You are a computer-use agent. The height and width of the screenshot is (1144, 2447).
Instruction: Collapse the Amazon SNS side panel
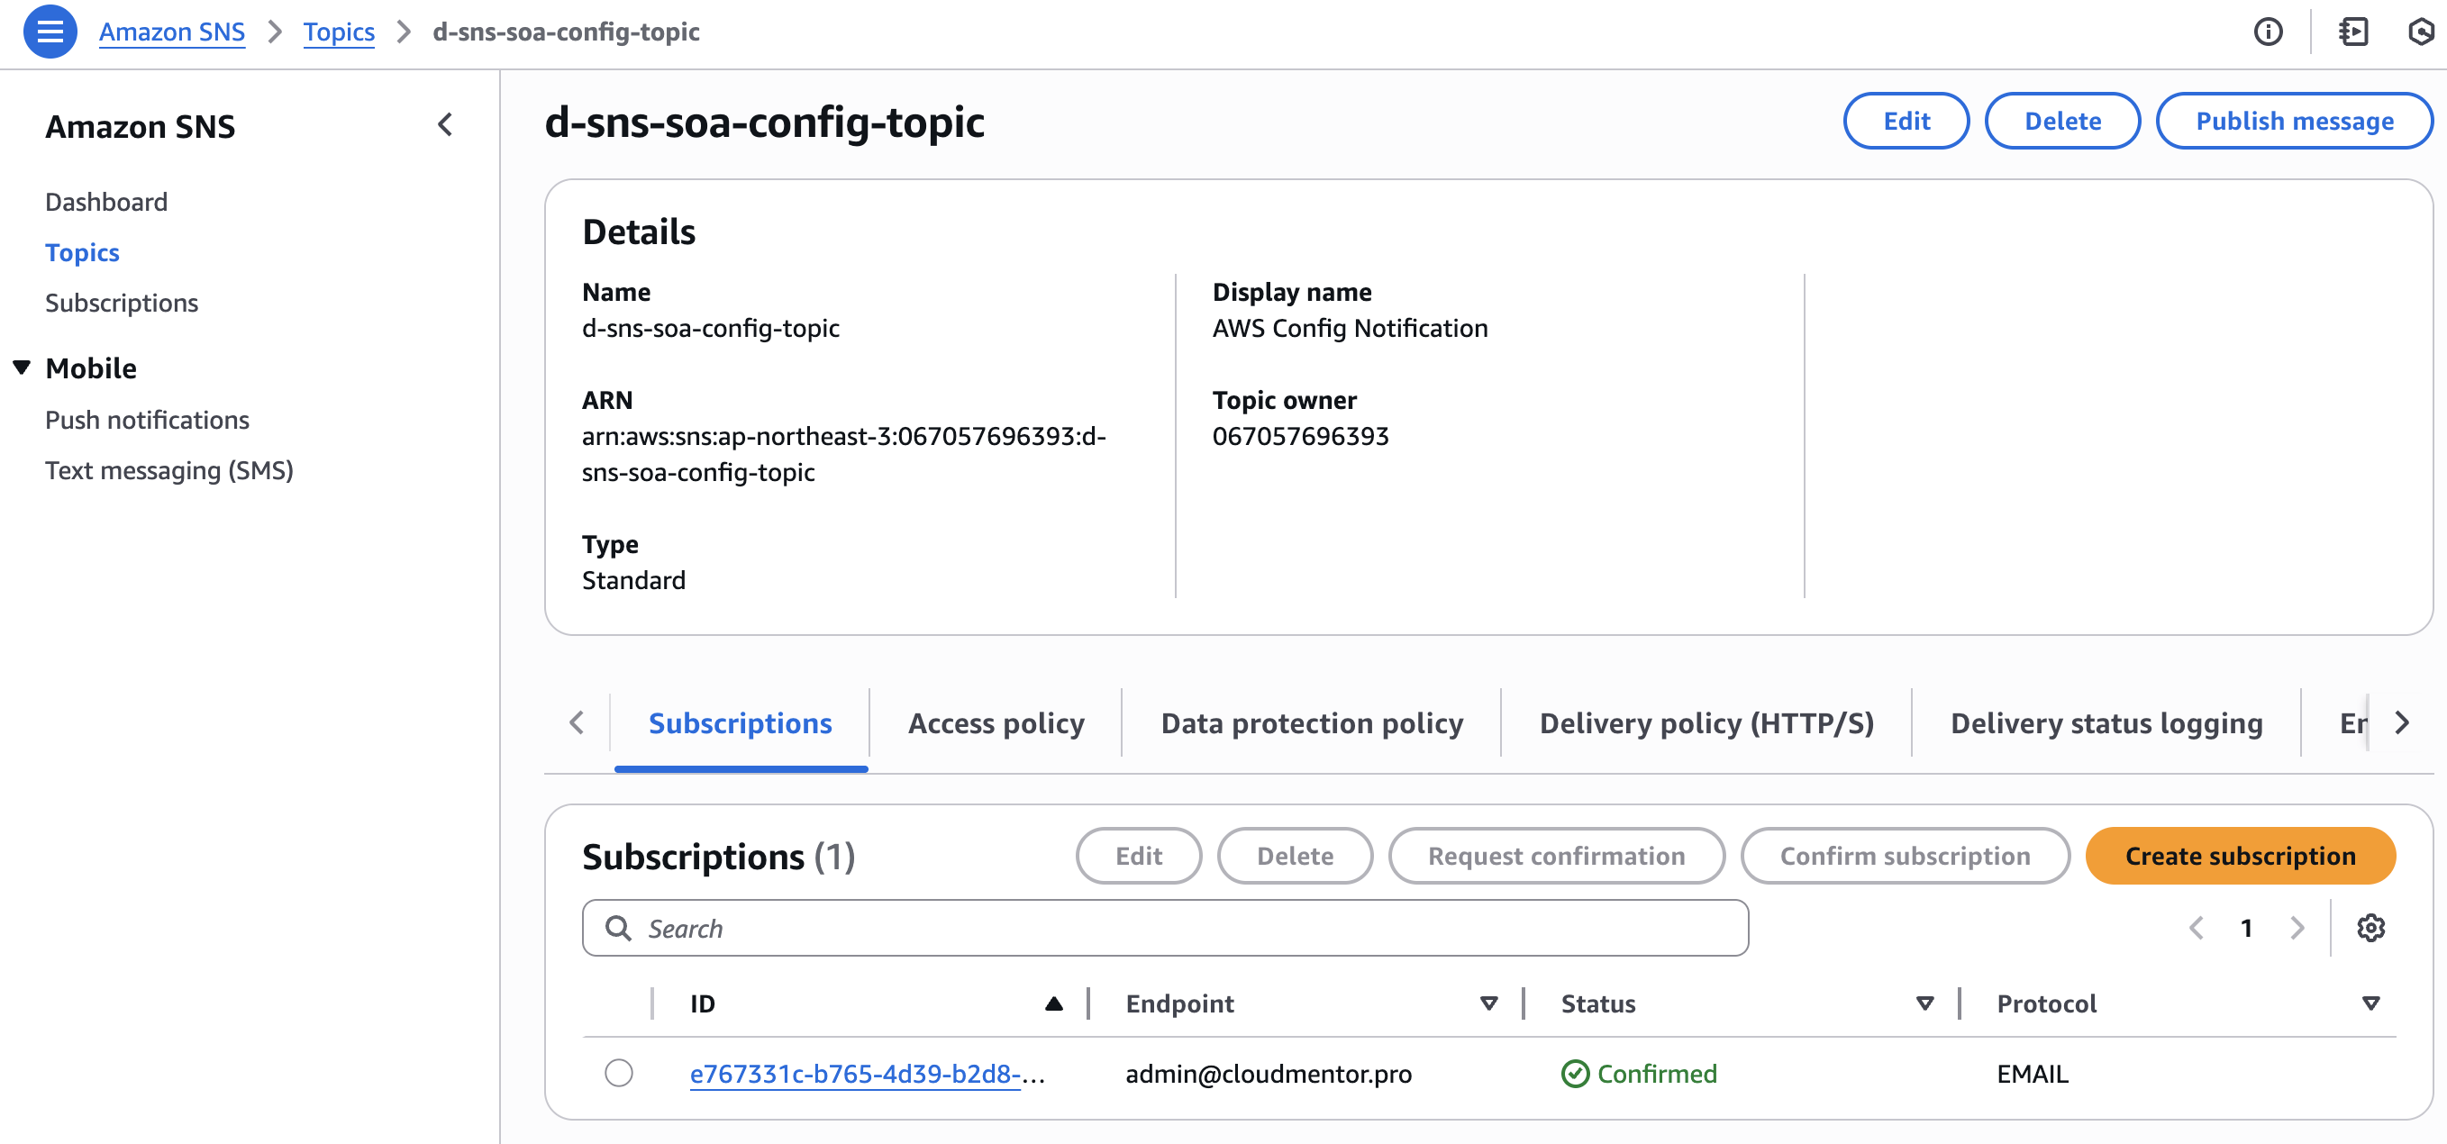444,124
